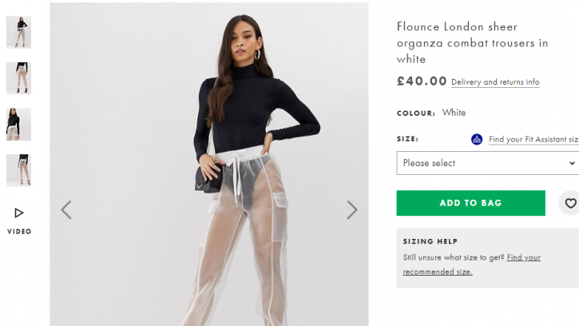Open Find your recommended size link

471,264
